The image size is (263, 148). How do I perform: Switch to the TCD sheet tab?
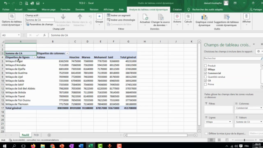[36, 135]
